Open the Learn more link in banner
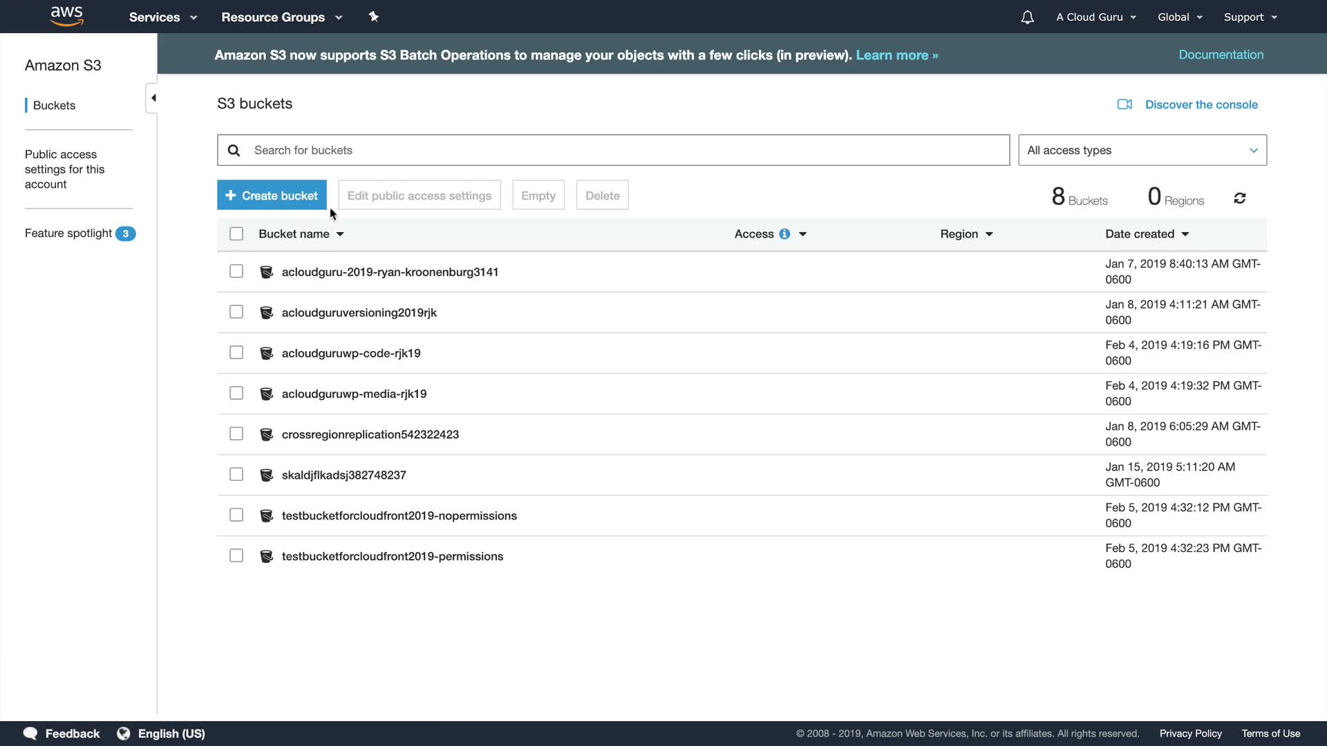1327x746 pixels. [896, 55]
